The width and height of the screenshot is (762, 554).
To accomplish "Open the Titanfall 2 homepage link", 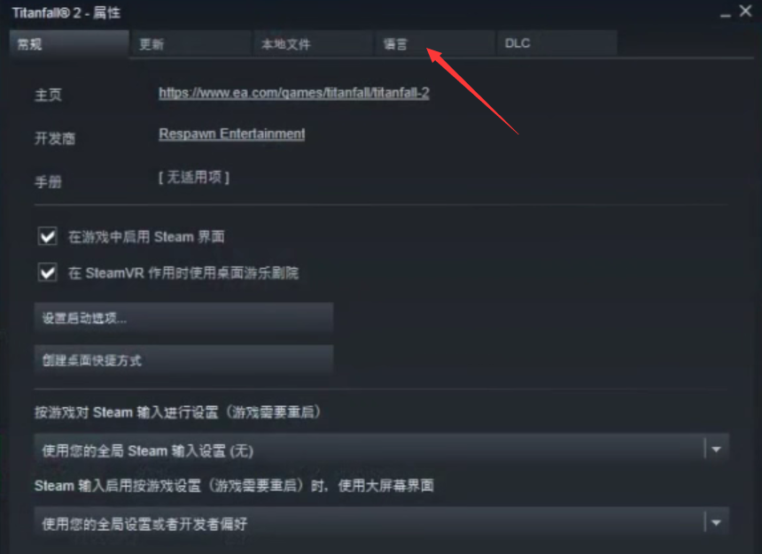I will point(294,93).
